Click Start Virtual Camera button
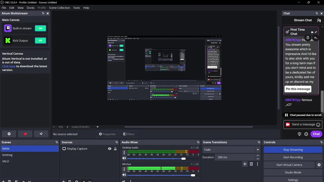 click(289, 165)
